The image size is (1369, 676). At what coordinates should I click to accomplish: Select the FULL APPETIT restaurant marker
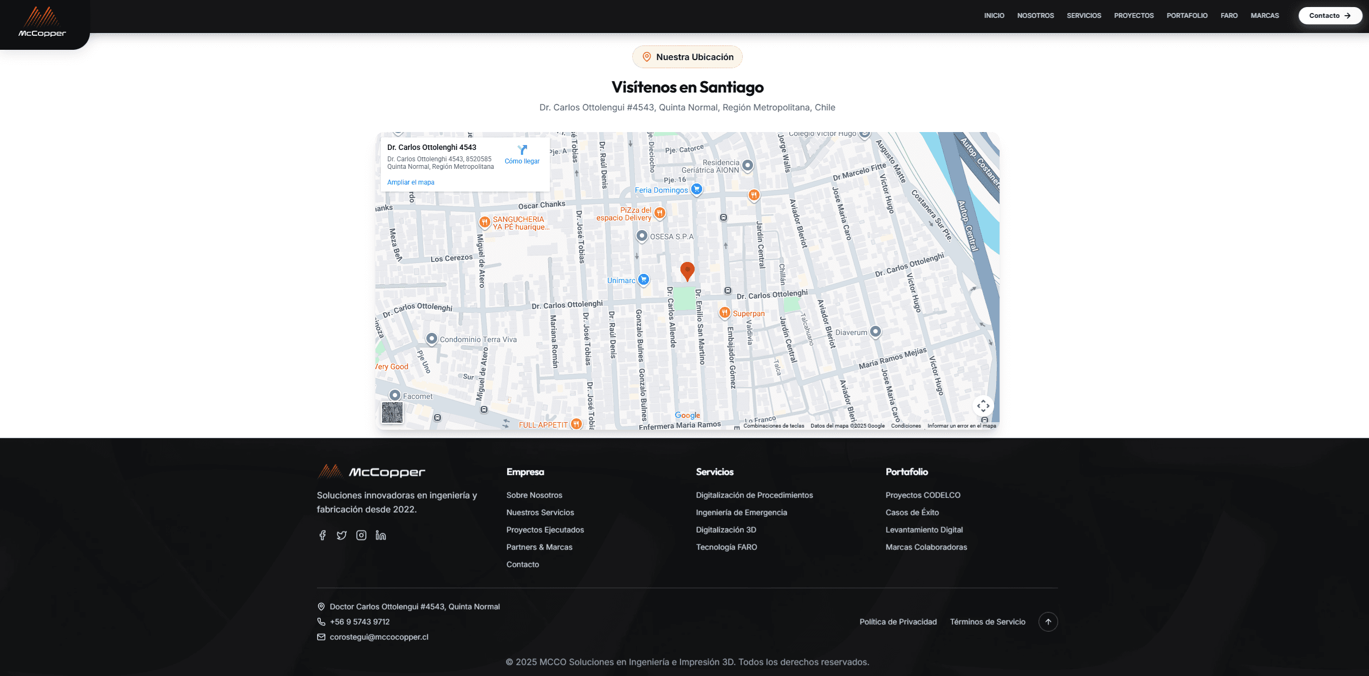click(576, 424)
